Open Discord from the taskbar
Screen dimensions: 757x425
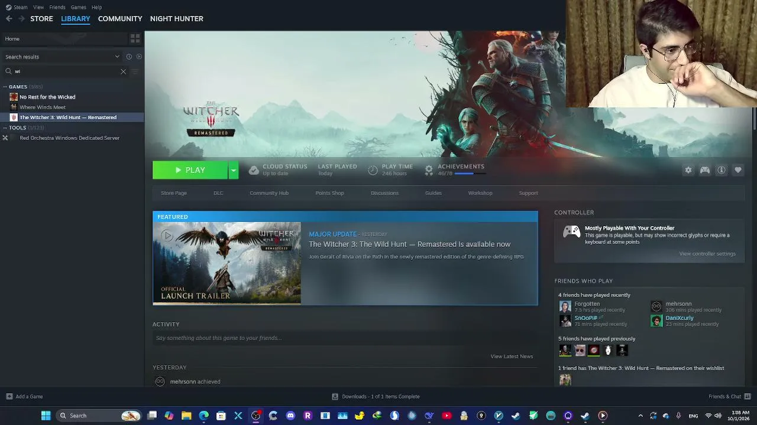pos(290,416)
